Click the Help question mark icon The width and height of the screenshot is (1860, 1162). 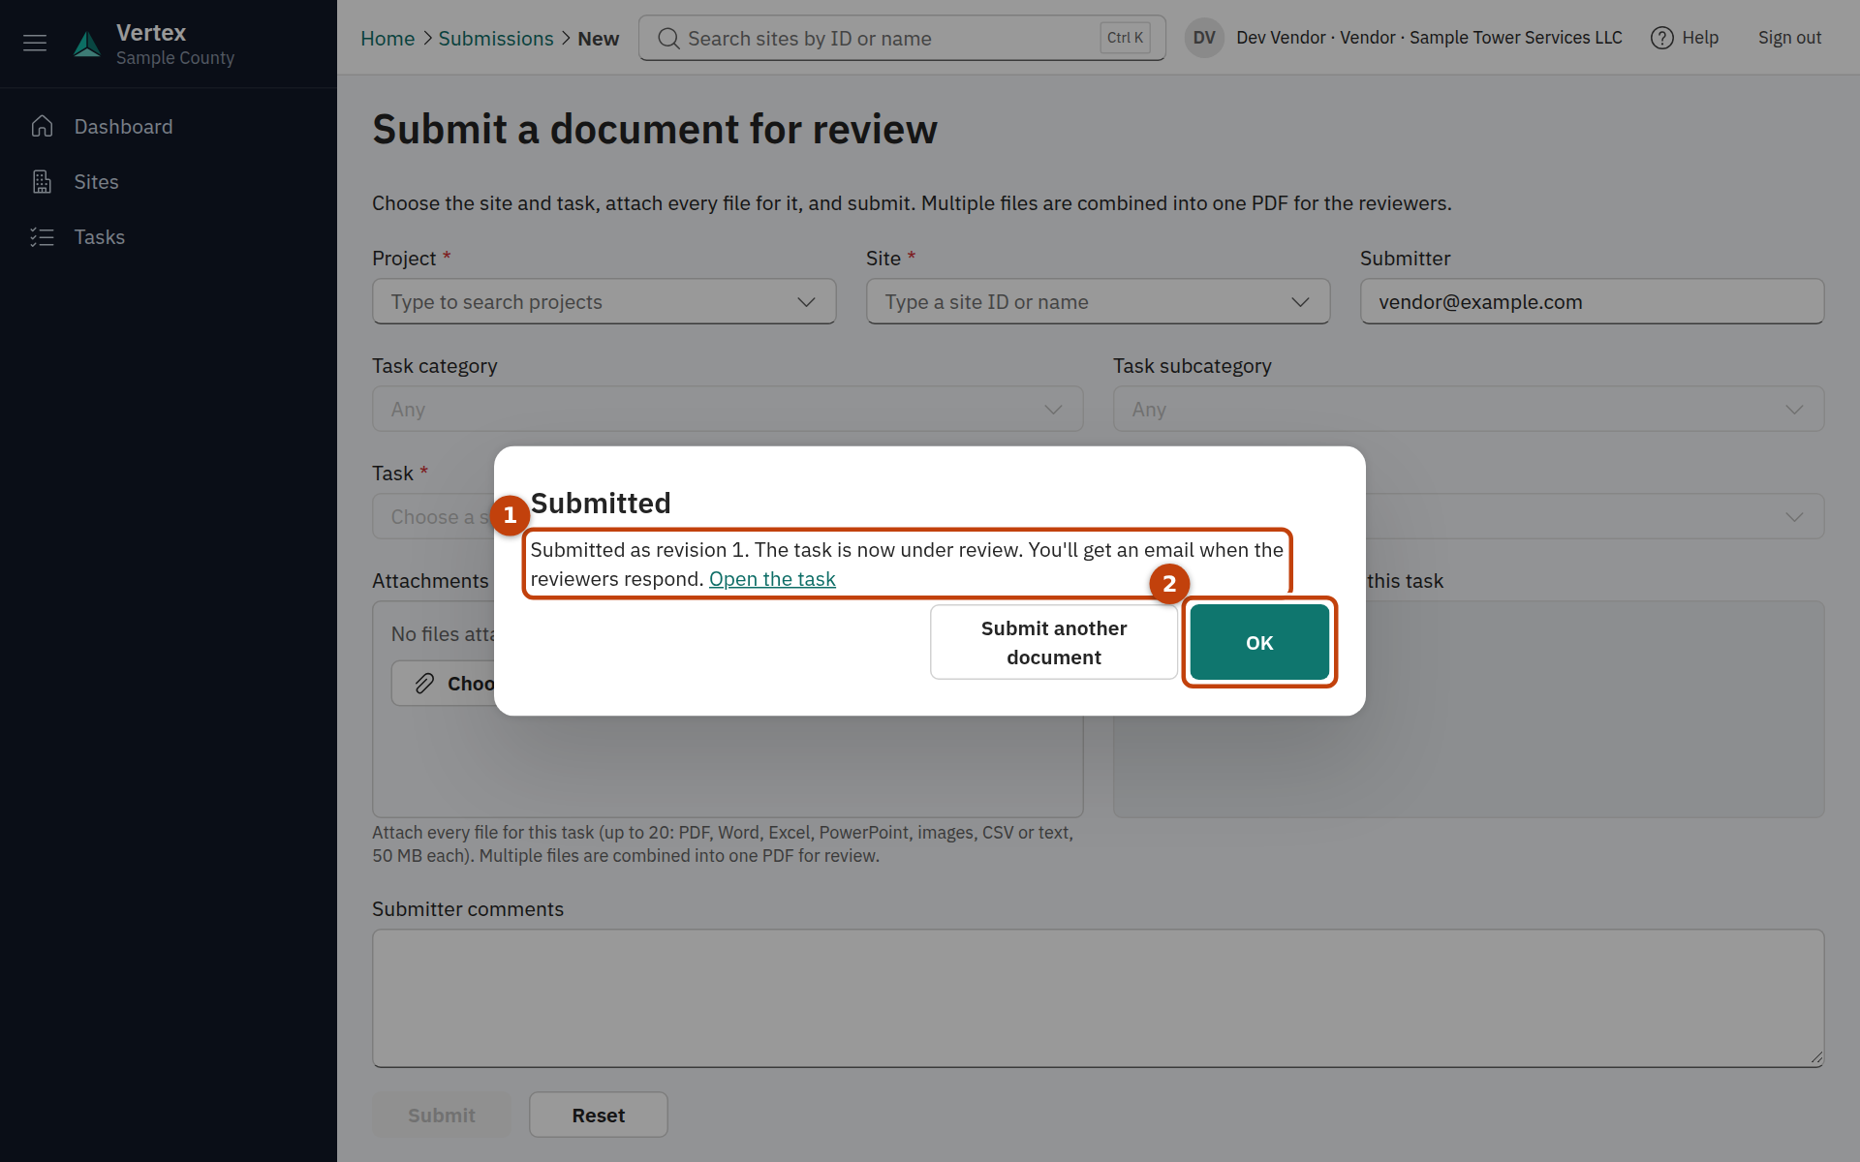[1662, 38]
